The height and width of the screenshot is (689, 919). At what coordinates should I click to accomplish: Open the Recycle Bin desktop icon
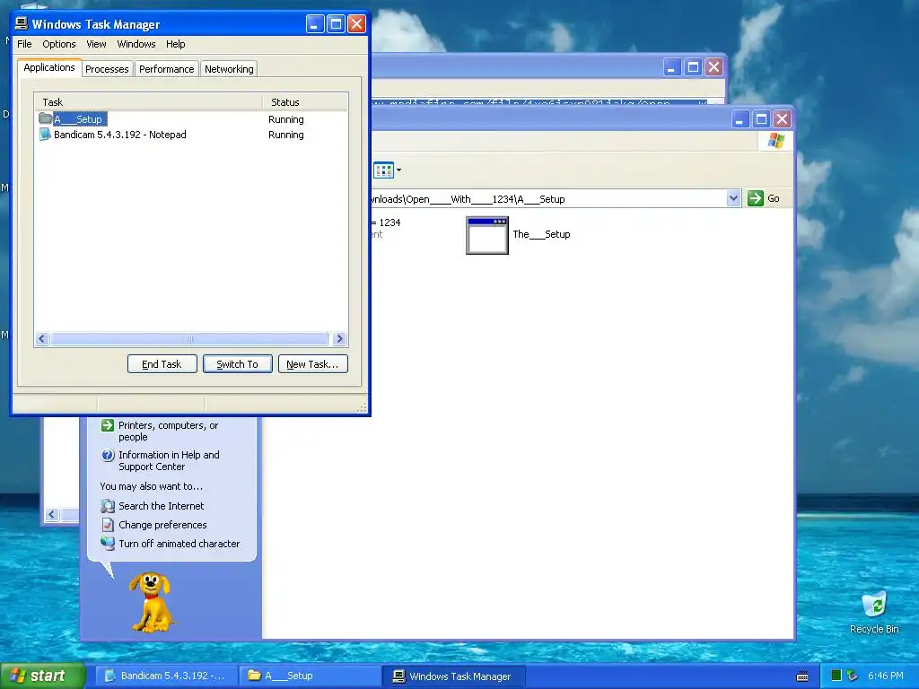point(874,612)
